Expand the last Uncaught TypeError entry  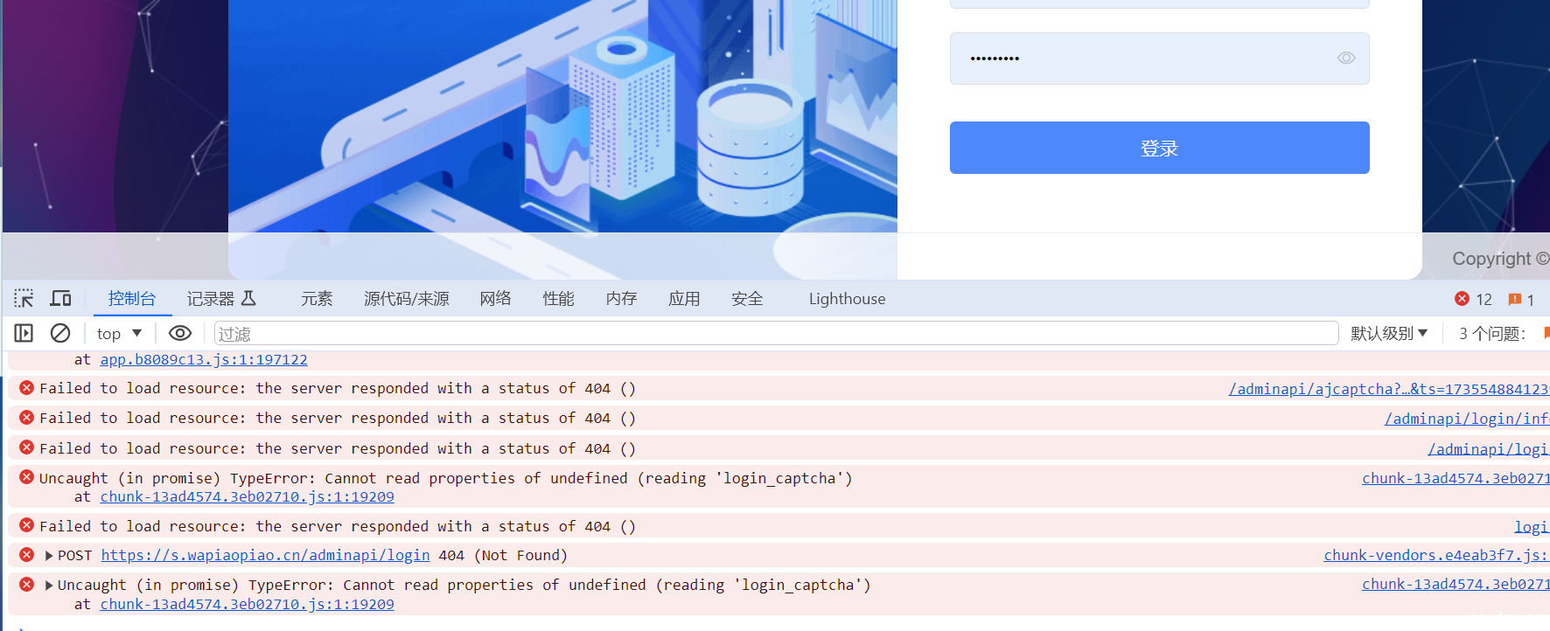[49, 586]
